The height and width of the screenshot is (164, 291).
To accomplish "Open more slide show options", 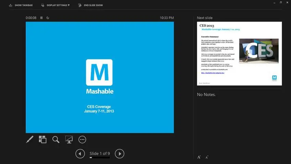I will (82, 140).
